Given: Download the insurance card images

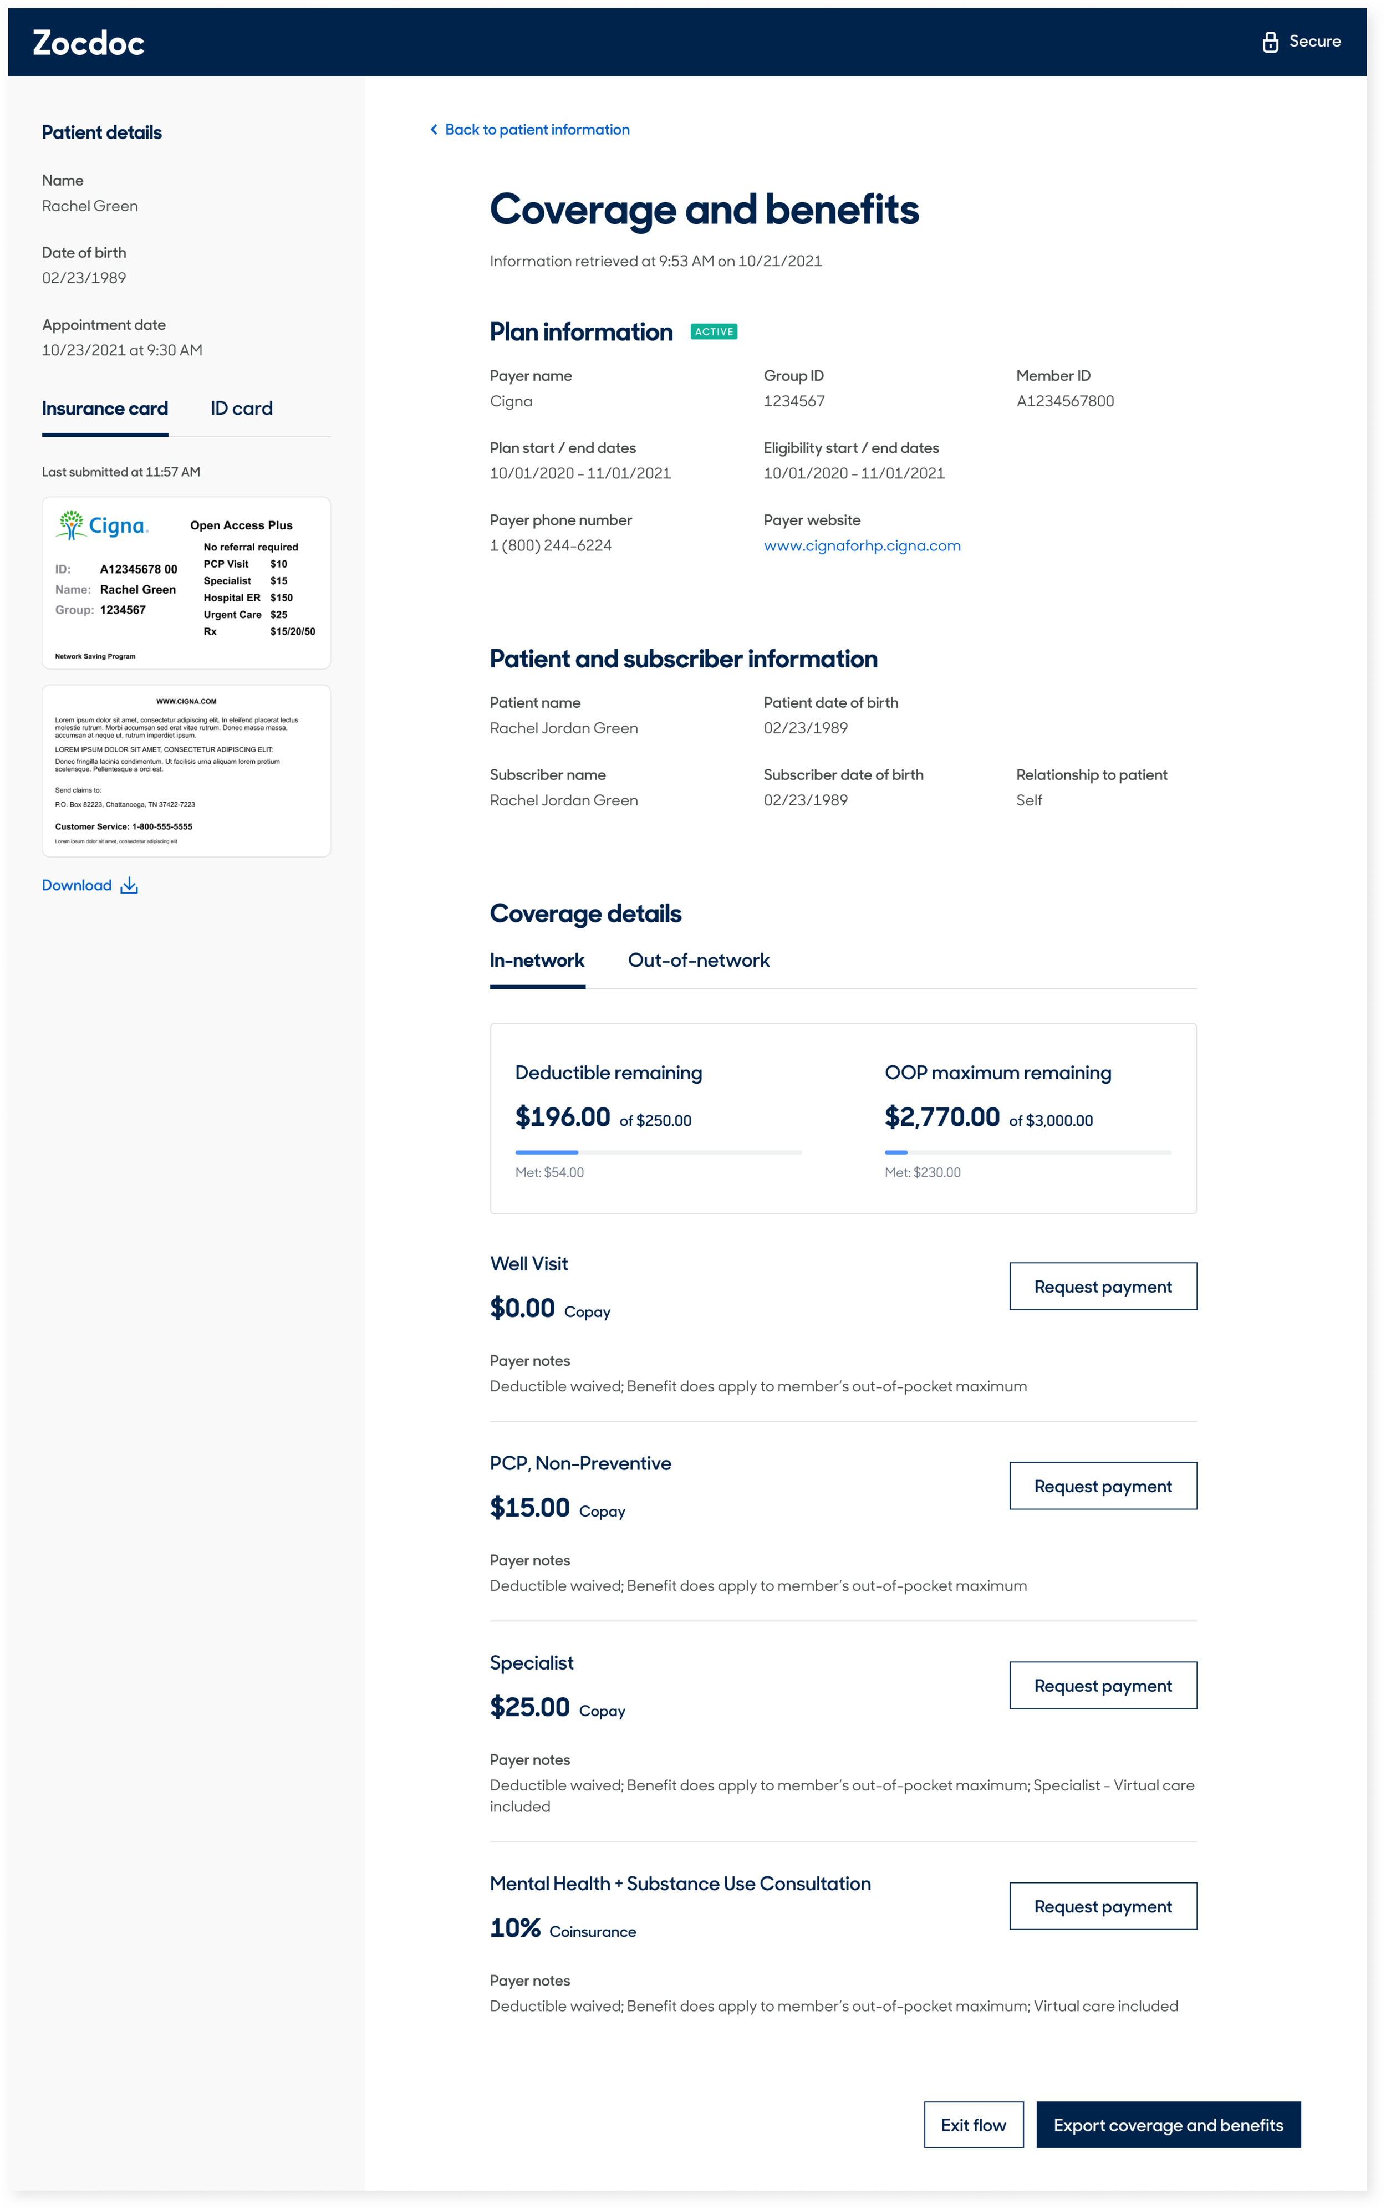Looking at the screenshot, I should pyautogui.click(x=77, y=885).
